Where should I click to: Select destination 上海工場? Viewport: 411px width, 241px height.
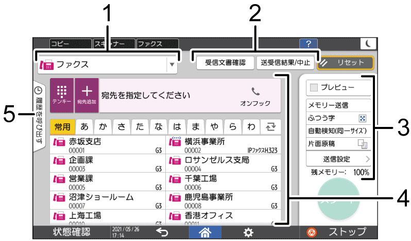pos(108,217)
